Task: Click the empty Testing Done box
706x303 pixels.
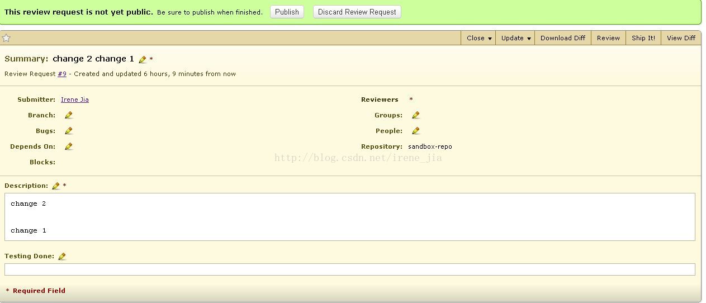Action: 350,269
